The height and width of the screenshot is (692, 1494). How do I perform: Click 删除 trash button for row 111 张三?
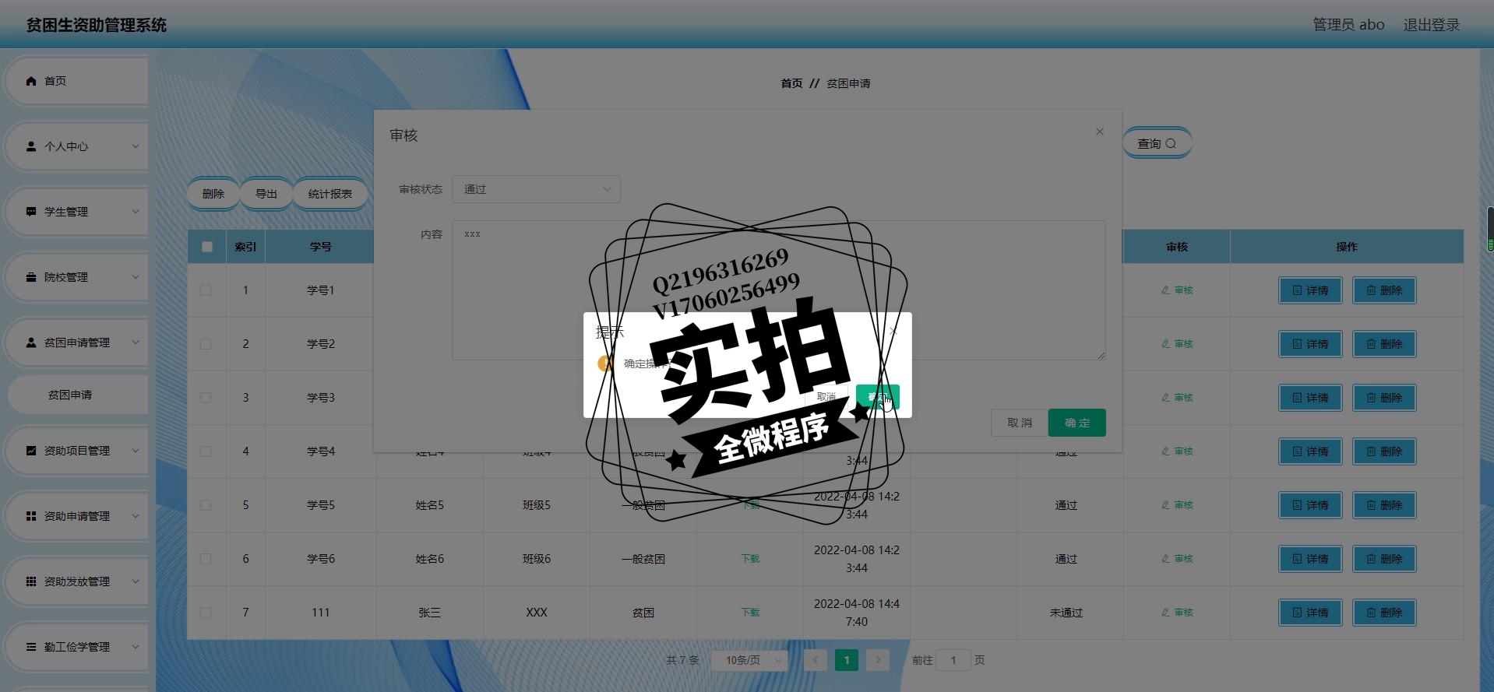click(x=1384, y=613)
